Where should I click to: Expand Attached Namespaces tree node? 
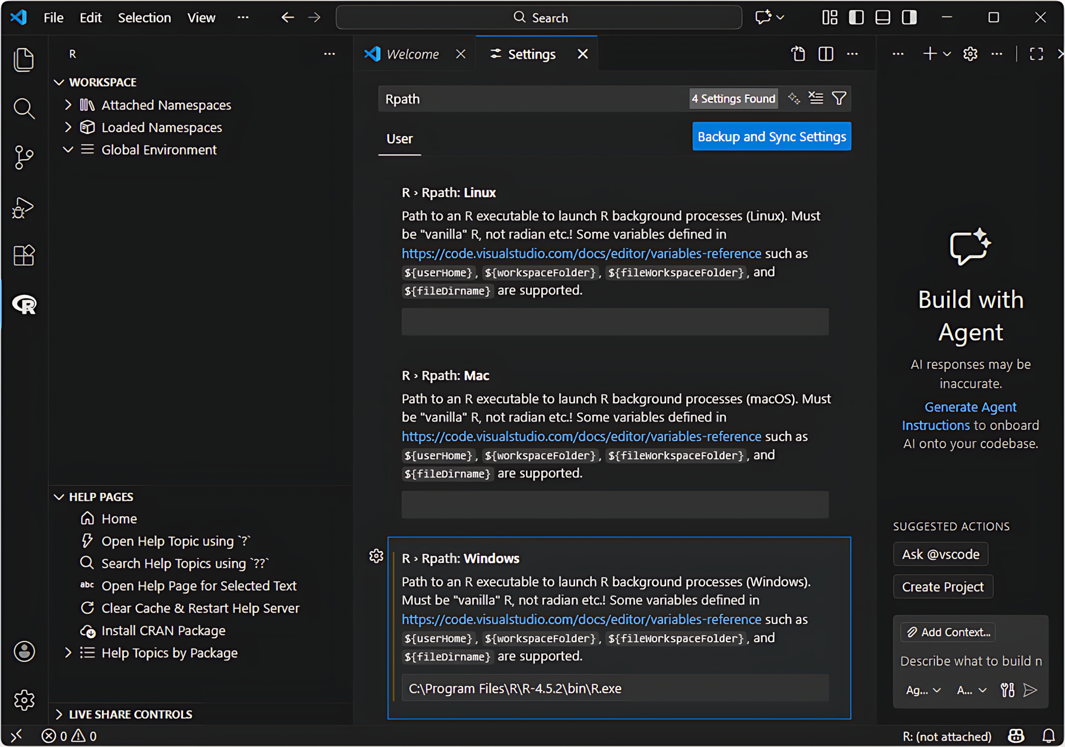click(x=68, y=105)
